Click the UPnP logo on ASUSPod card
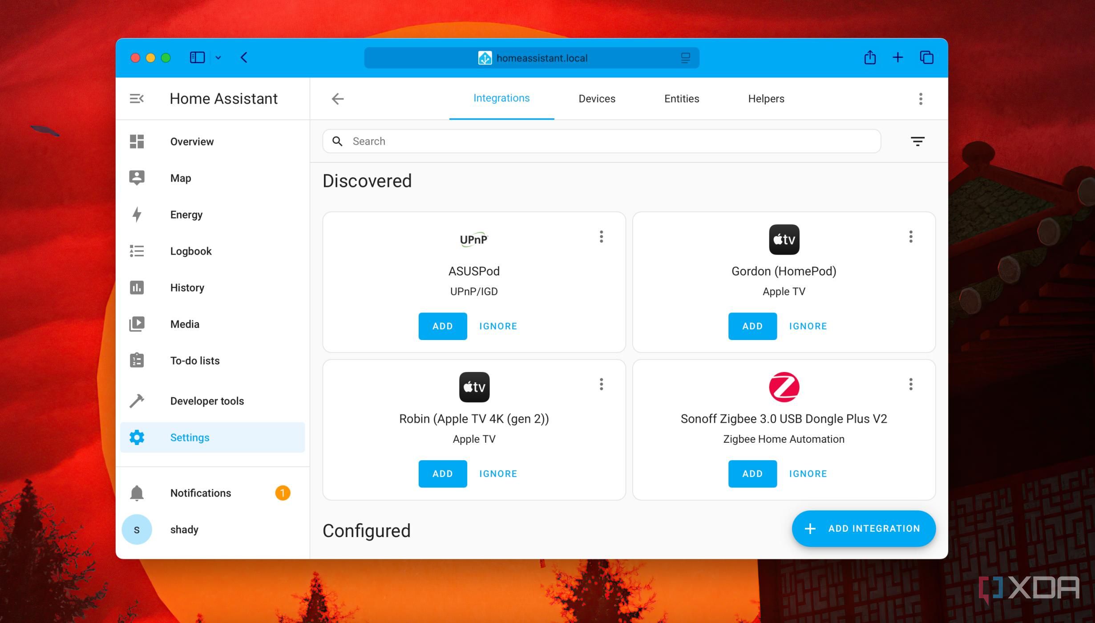 click(x=474, y=239)
